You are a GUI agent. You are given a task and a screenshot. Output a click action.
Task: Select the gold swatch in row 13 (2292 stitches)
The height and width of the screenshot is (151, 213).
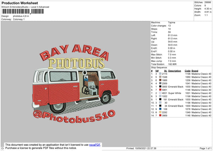tap(160, 112)
